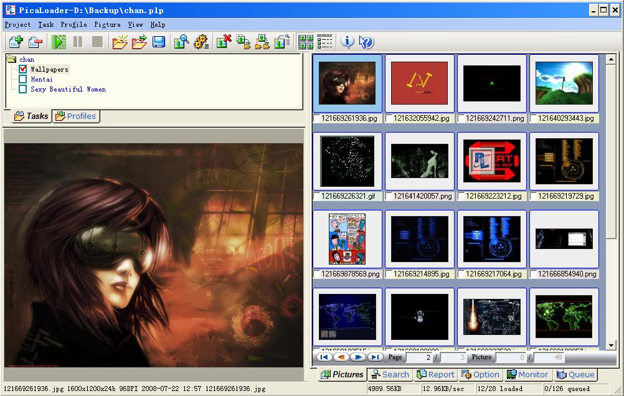The width and height of the screenshot is (624, 396).
Task: Open the Search tab
Action: (x=390, y=374)
